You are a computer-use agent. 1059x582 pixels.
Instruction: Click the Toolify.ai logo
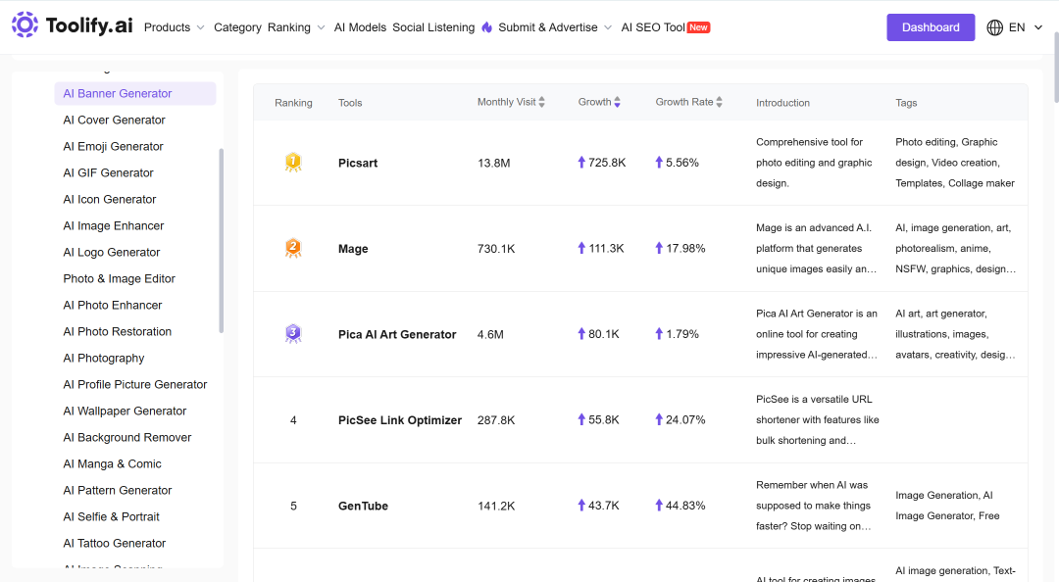click(x=73, y=25)
